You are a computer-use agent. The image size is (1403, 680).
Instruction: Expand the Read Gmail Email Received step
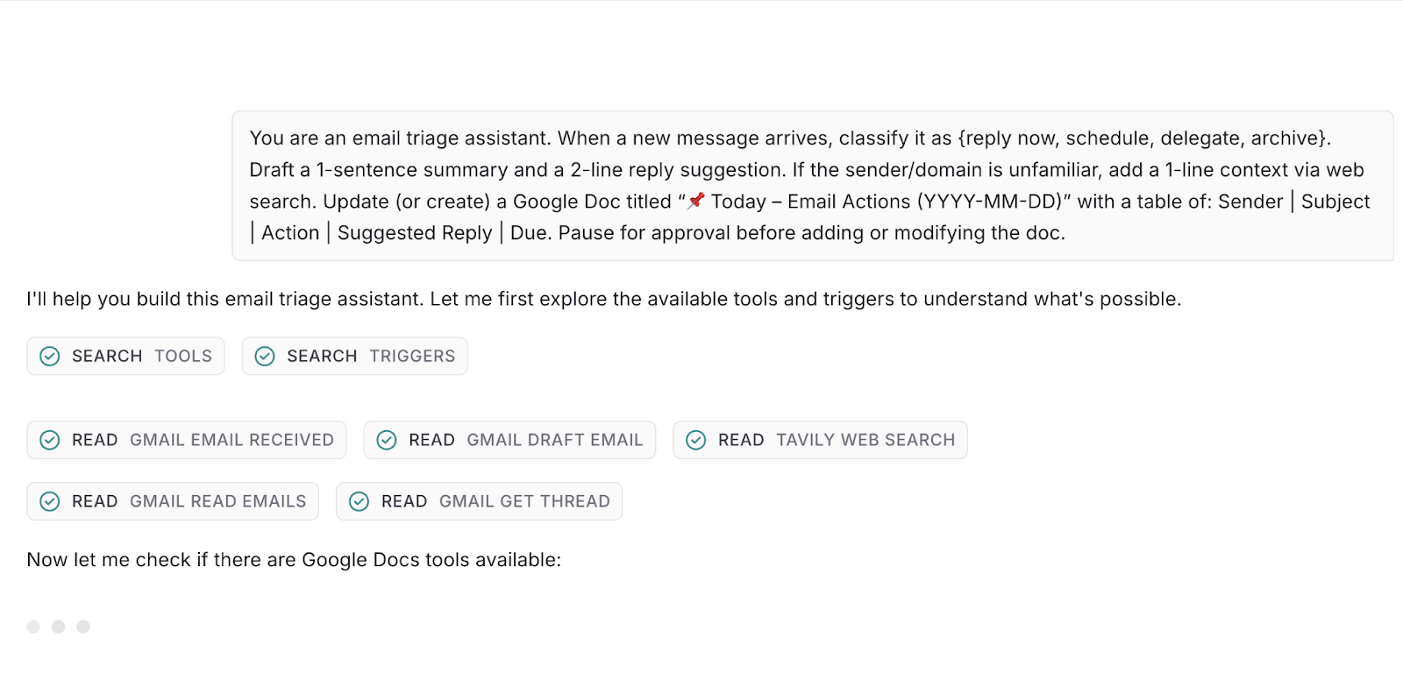pos(202,440)
